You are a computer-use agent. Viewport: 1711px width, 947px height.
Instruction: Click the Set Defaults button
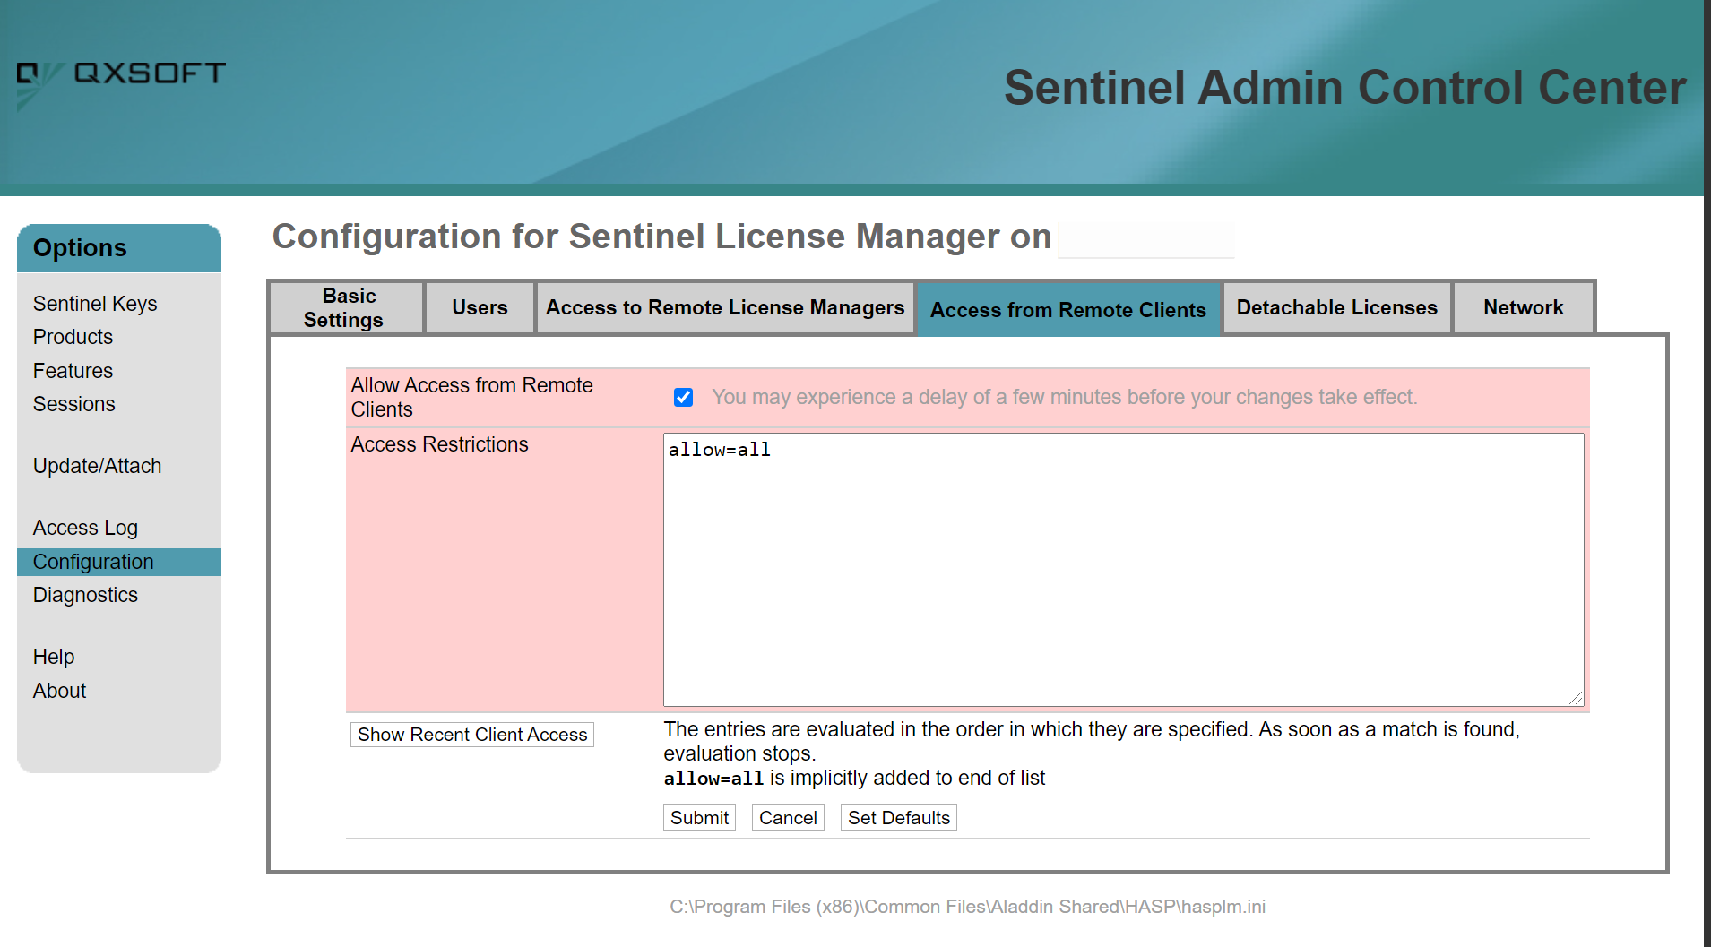899,817
